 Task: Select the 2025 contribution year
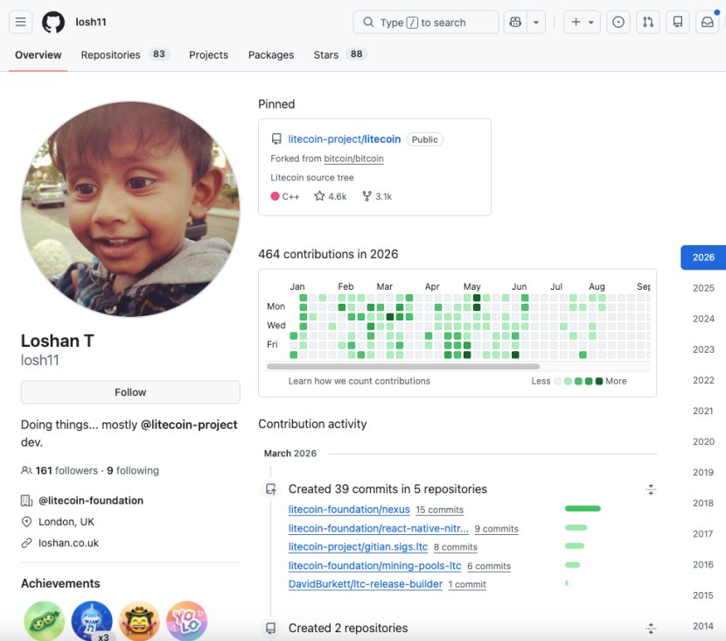(x=703, y=288)
